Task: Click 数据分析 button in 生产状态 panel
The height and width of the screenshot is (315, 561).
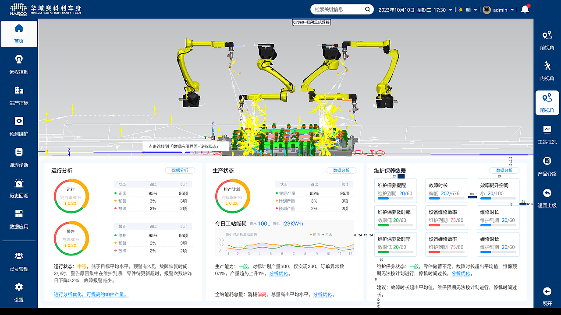Action: (x=341, y=171)
